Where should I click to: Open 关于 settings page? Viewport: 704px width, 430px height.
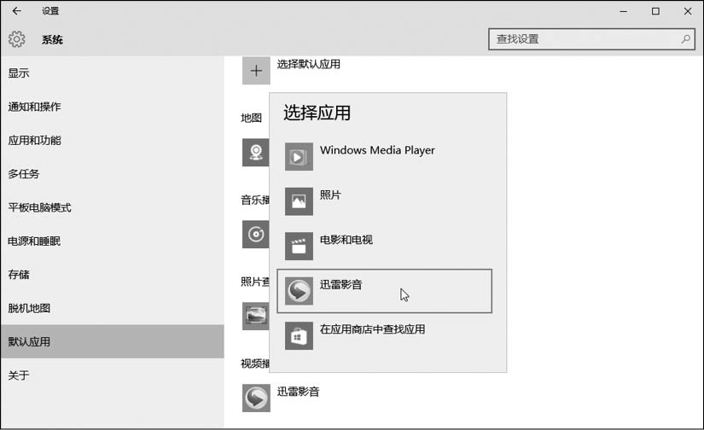113,375
